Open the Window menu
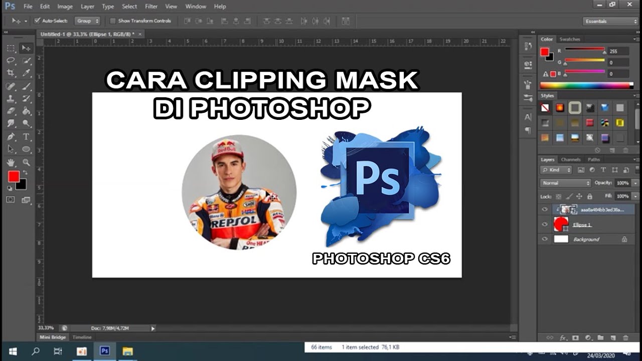Screen dimensions: 642x361 (x=196, y=7)
